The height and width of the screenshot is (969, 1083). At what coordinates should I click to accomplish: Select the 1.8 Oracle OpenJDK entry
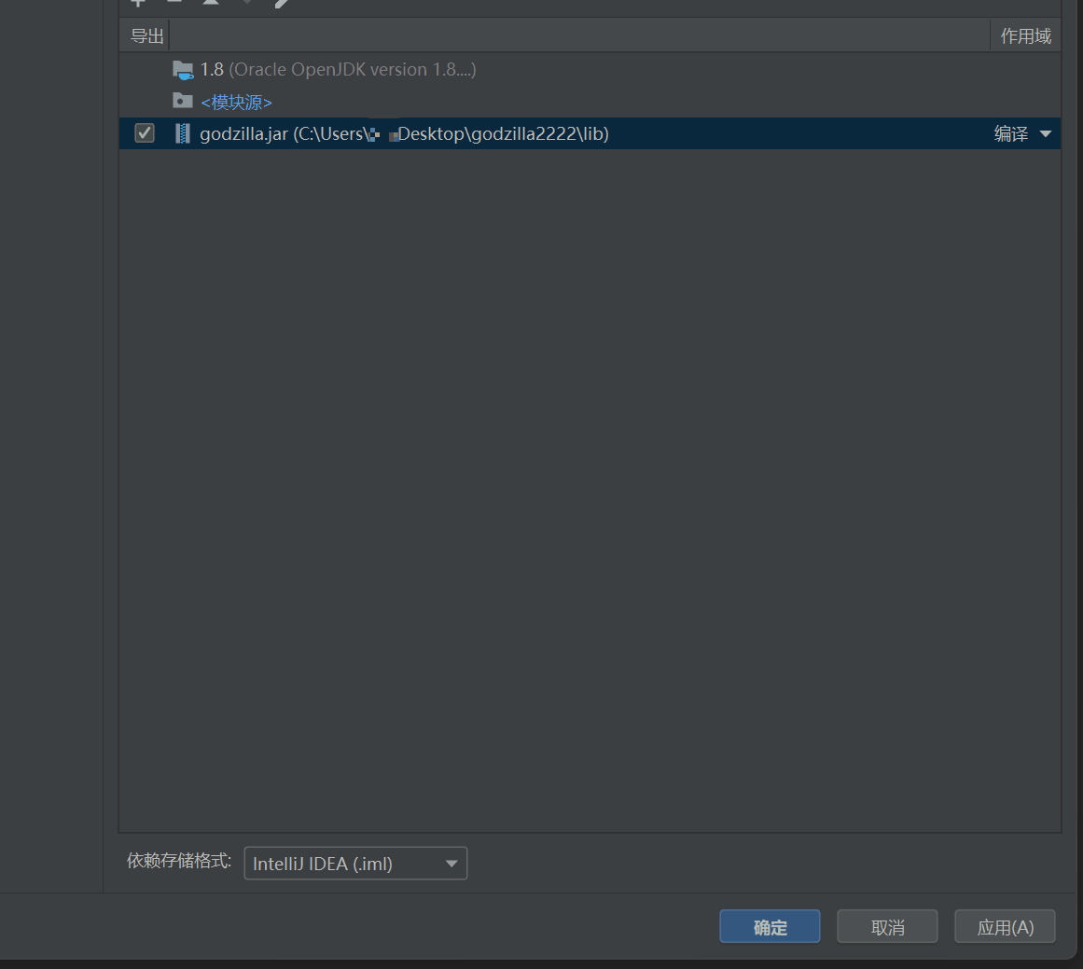coord(338,70)
